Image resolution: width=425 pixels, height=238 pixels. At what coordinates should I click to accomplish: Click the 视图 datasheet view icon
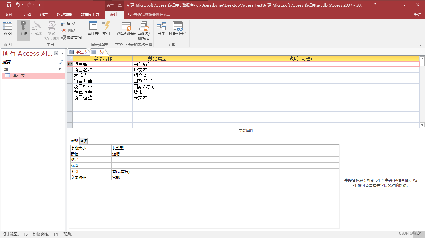coord(8,26)
